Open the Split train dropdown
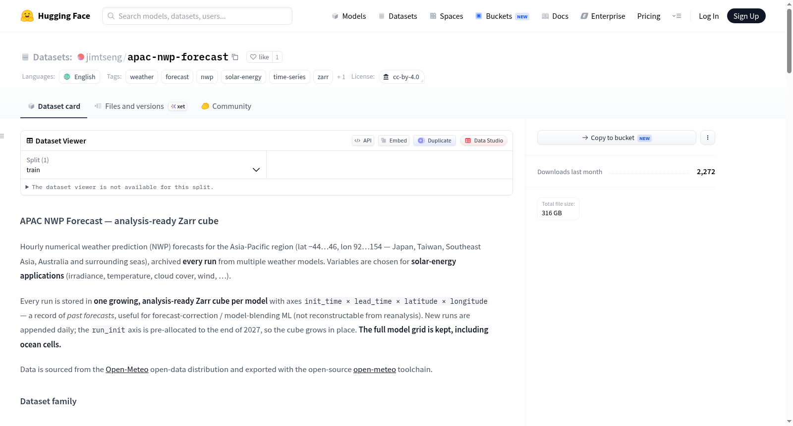 (x=143, y=165)
